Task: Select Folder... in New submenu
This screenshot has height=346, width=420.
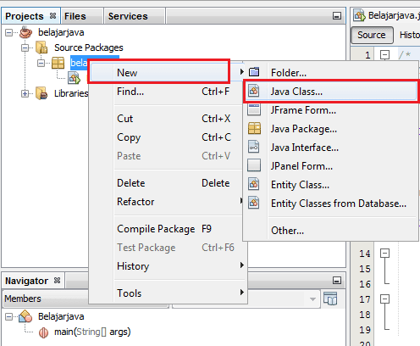Action: click(330, 73)
